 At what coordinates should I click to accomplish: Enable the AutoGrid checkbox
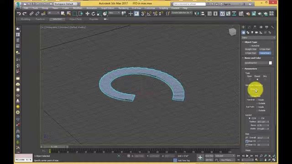250,46
